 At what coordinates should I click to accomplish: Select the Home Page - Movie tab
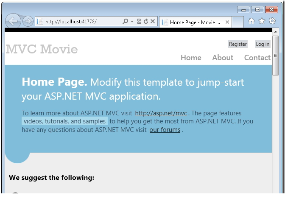(x=195, y=22)
